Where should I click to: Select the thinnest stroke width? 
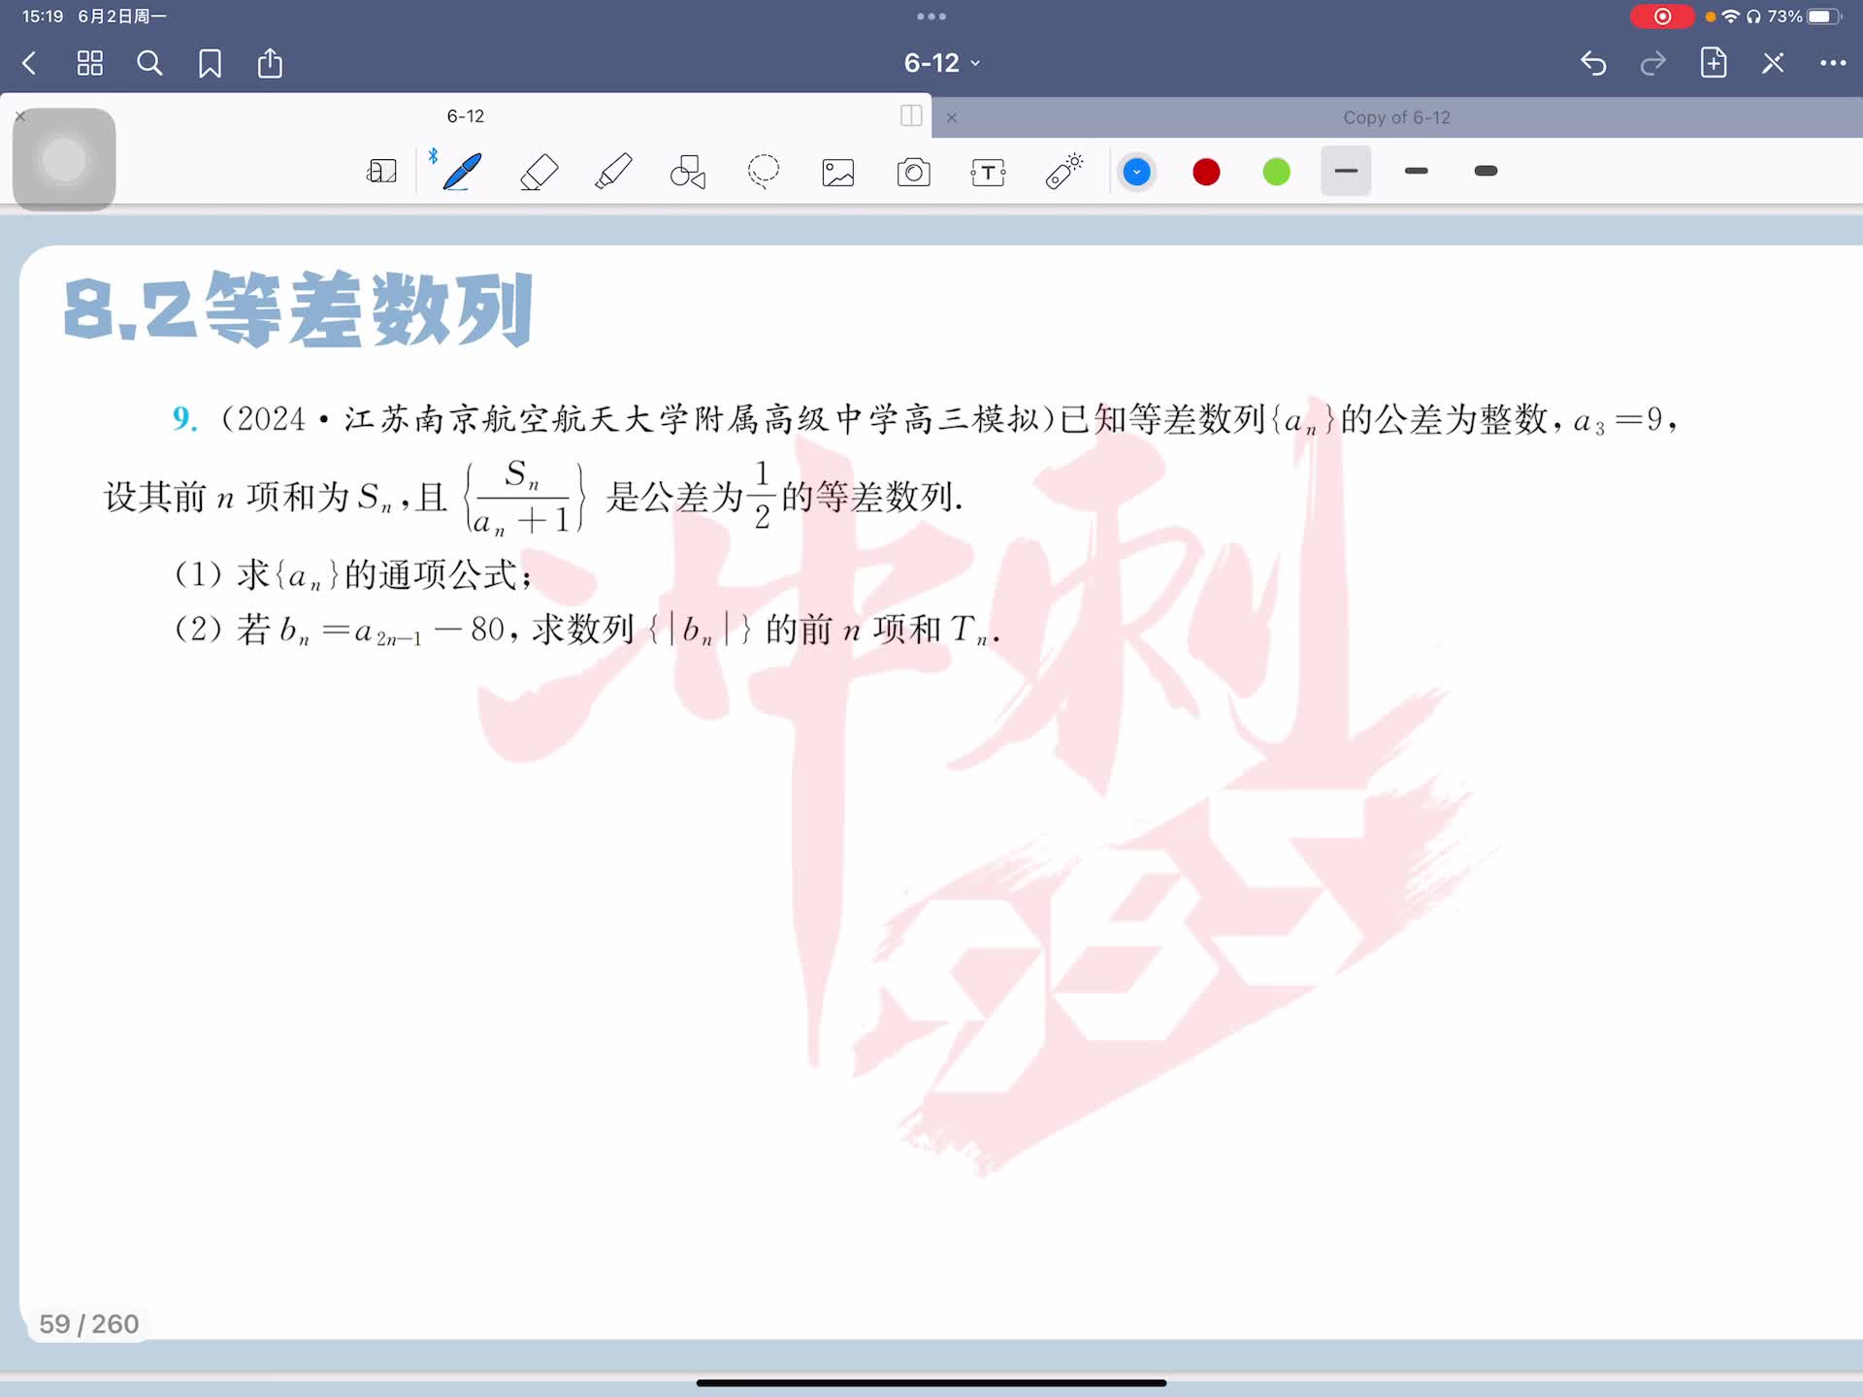[1346, 171]
